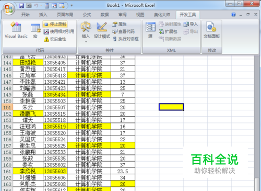Open 宏安全性 macro security settings
Viewport: 261px width, 191px height.
point(55,39)
